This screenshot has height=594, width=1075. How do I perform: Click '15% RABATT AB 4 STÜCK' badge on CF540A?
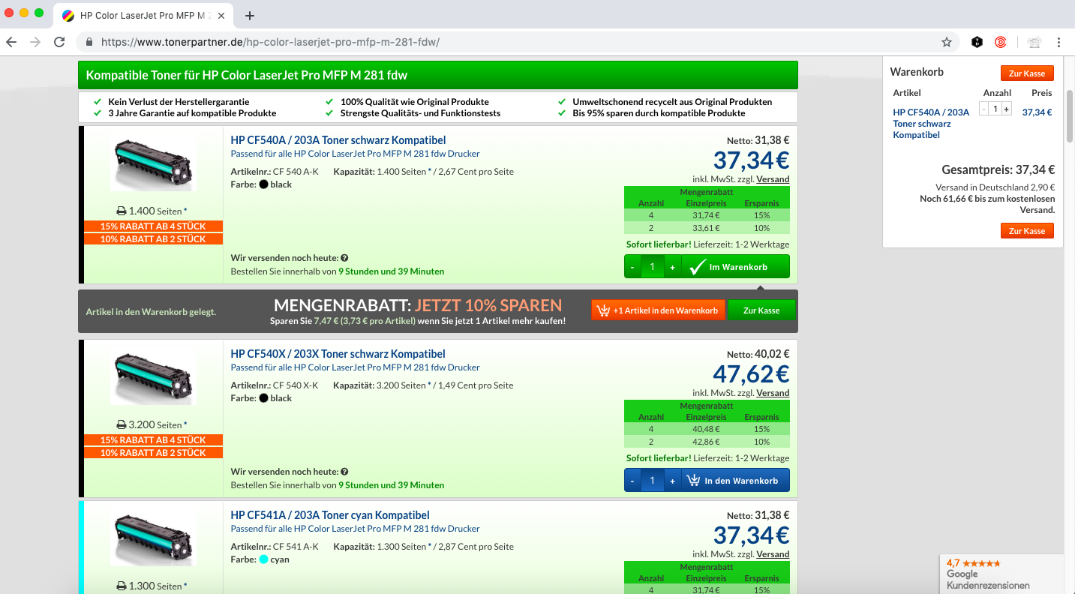point(153,226)
